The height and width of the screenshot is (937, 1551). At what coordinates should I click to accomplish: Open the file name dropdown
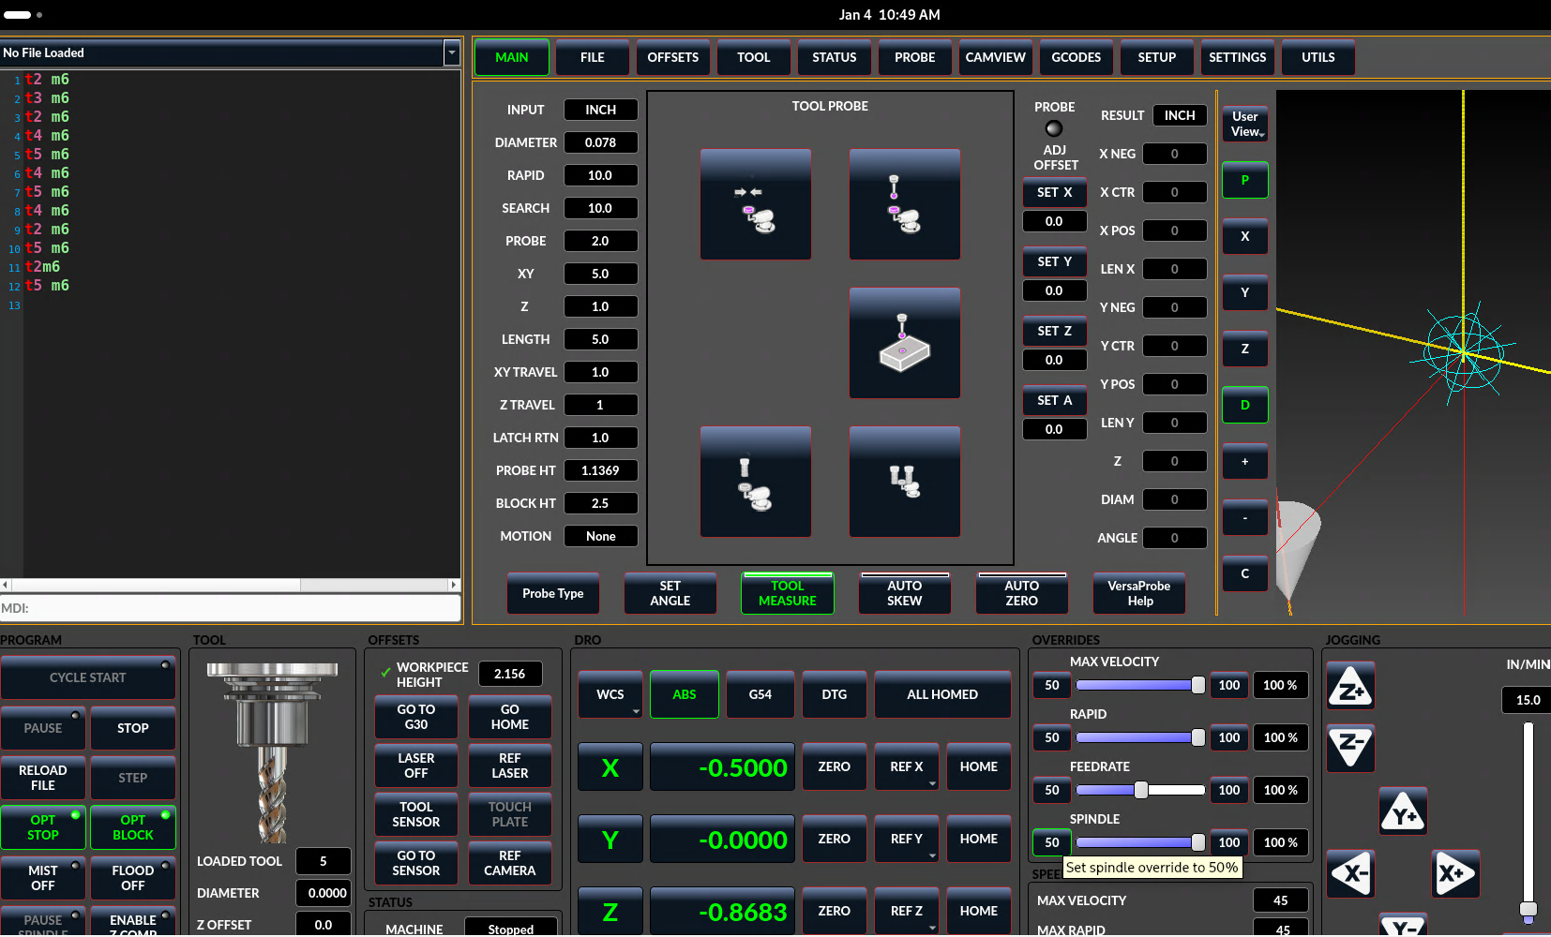tap(451, 53)
